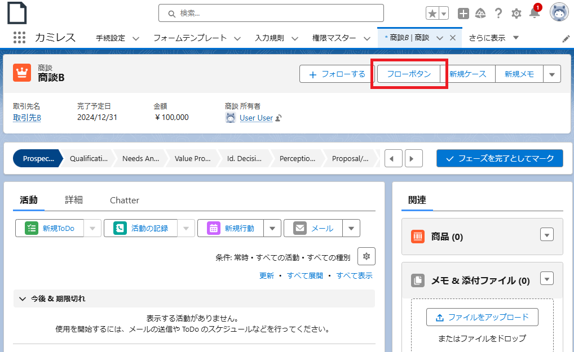
Task: Open the 手続設定 tab dropdown chevron
Action: pyautogui.click(x=136, y=38)
